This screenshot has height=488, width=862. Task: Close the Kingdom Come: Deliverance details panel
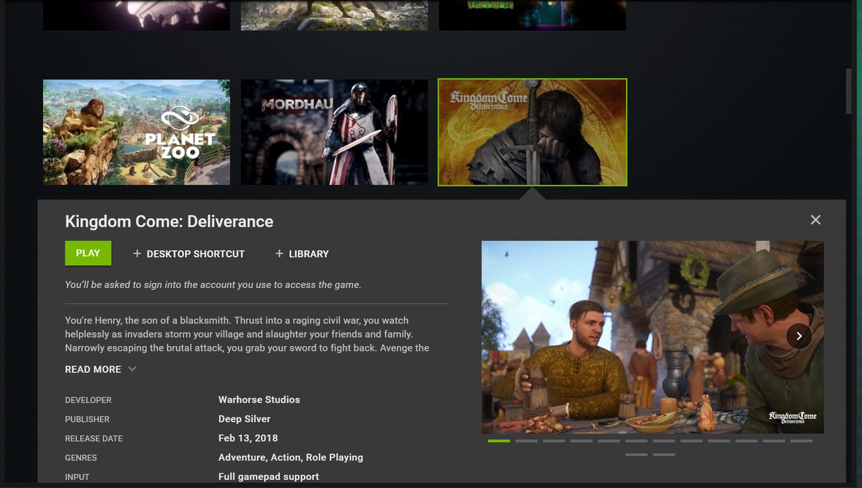(816, 220)
